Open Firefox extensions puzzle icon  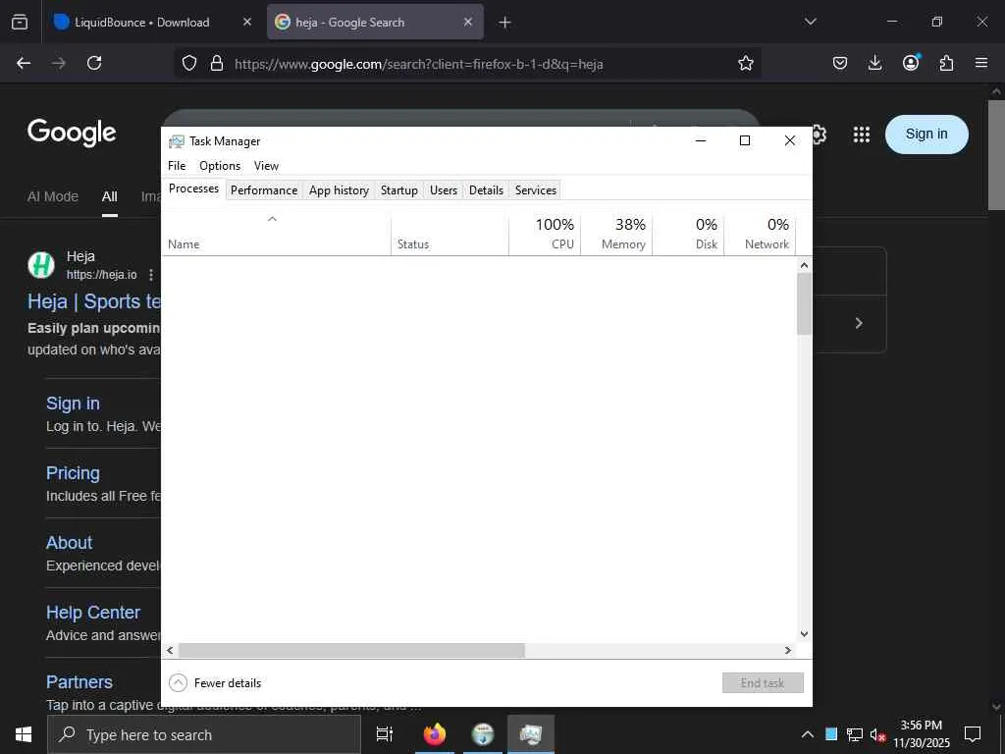click(946, 63)
